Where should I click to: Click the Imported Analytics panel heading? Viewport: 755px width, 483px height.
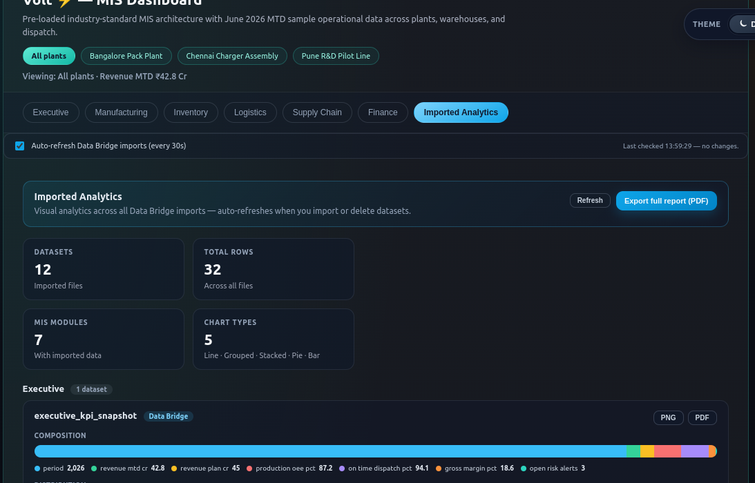tap(78, 196)
